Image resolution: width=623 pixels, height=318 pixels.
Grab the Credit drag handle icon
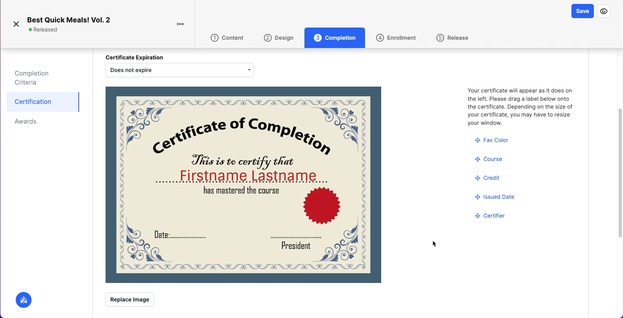[x=477, y=178]
